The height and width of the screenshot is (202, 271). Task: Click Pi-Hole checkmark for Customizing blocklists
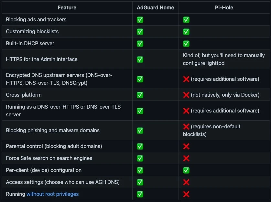(186, 32)
